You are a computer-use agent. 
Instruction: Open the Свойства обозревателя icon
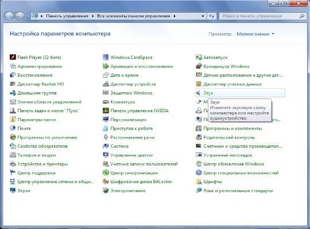[x=13, y=146]
